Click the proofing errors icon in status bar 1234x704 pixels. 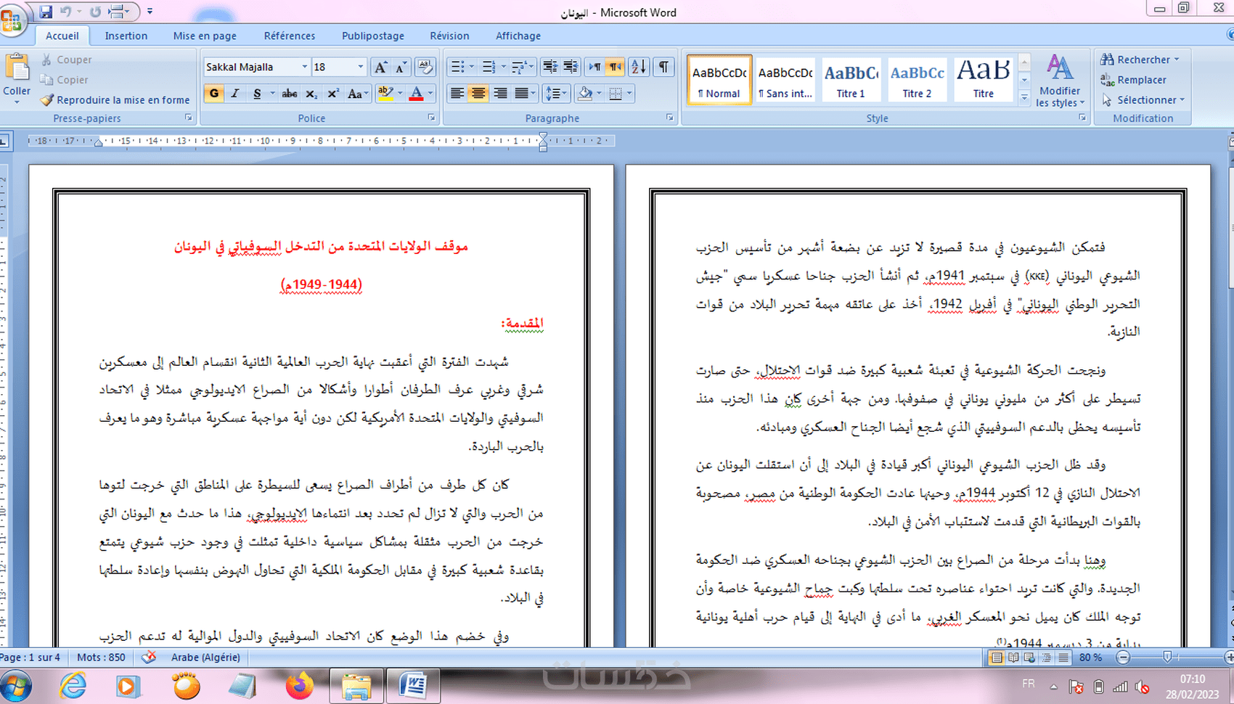click(x=149, y=657)
